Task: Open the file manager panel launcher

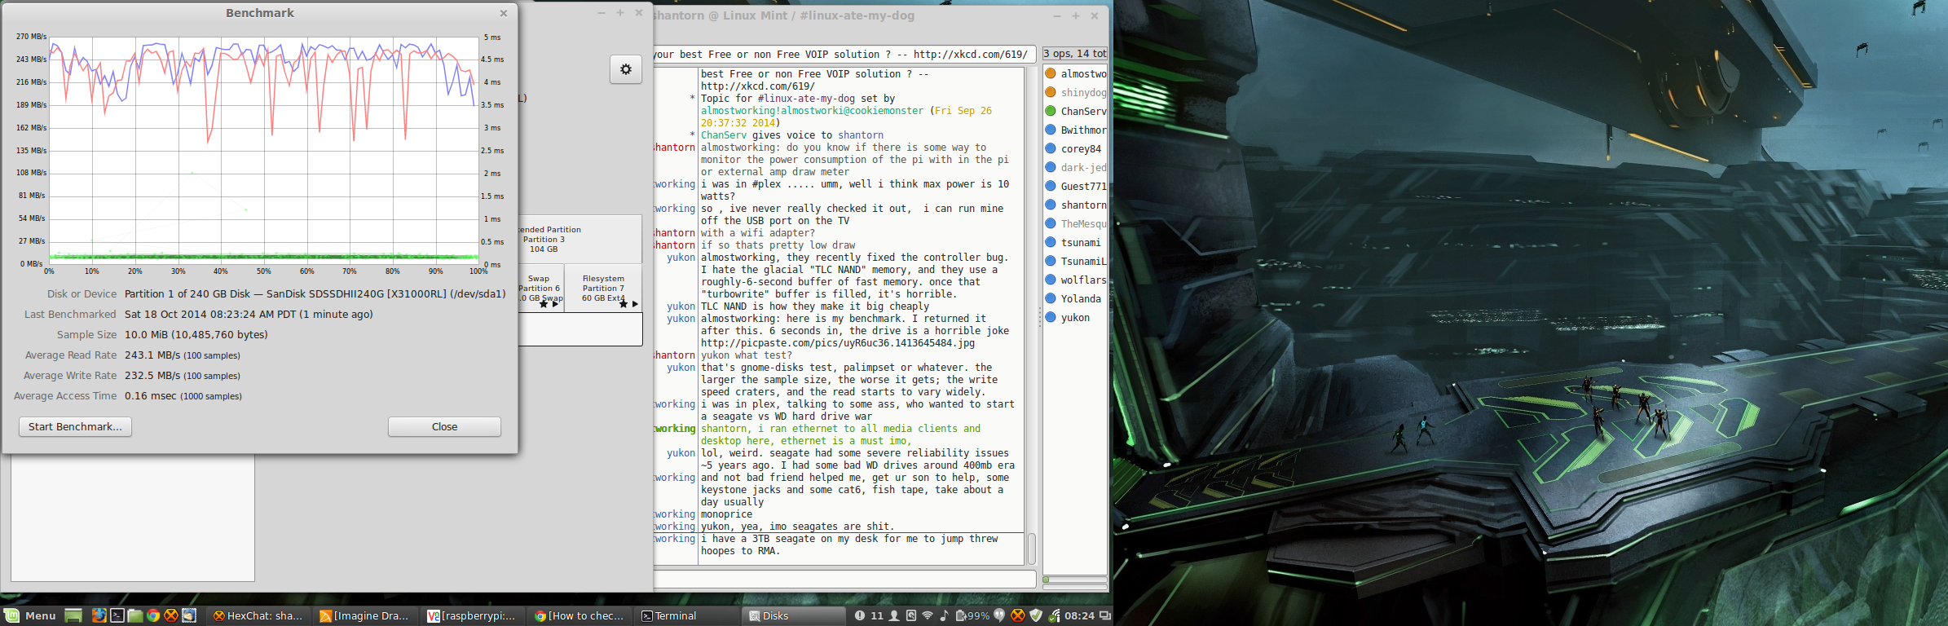Action: point(134,615)
